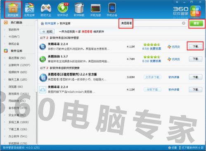Open the 手机必备 phone icon
Viewport: 206px width, 151px height.
pyautogui.click(x=112, y=9)
